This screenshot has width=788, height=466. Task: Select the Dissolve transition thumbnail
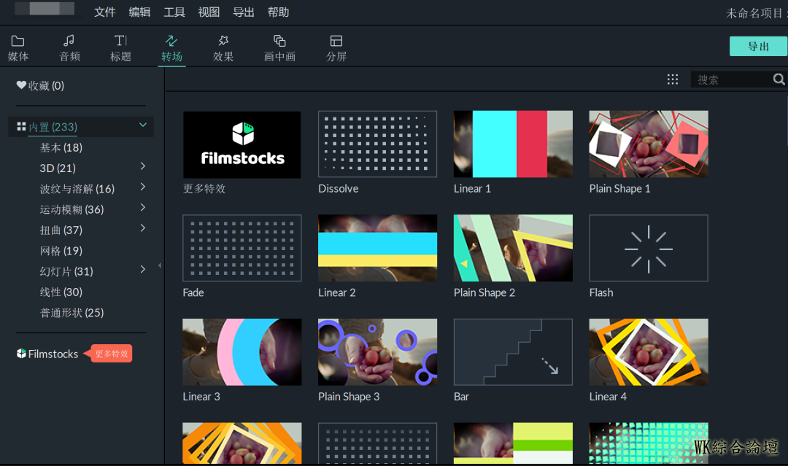point(377,144)
